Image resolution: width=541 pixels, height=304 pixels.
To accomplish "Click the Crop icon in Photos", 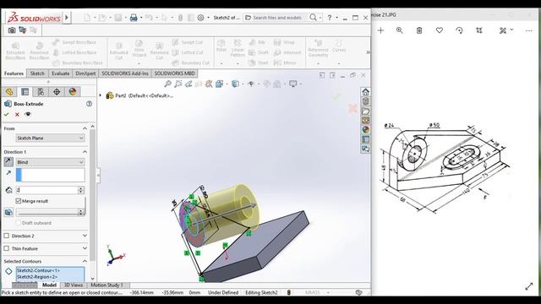I will click(479, 30).
